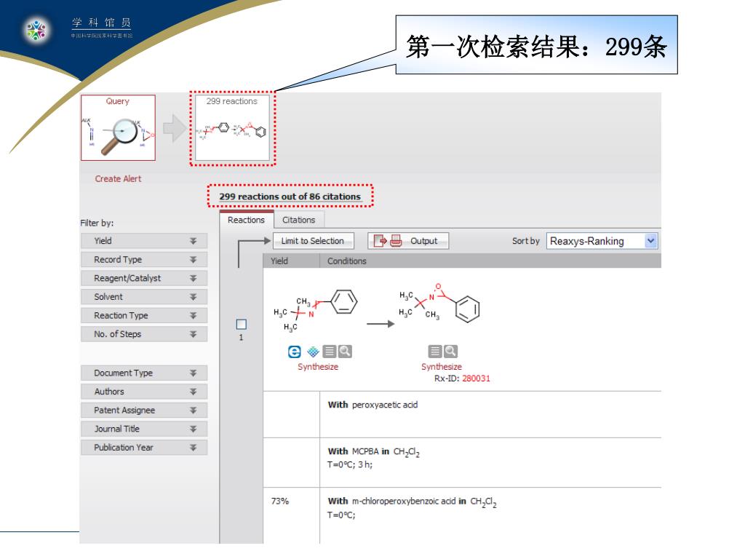The image size is (745, 559).
Task: Click the 'T=0°C; 3 h;' condition text
Action: tap(350, 465)
